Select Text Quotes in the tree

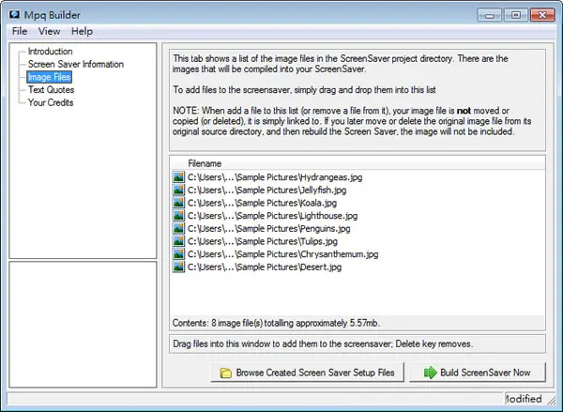(51, 90)
